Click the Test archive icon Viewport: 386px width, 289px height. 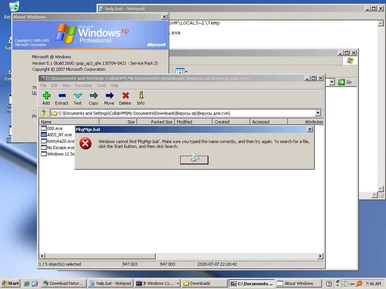pyautogui.click(x=78, y=98)
